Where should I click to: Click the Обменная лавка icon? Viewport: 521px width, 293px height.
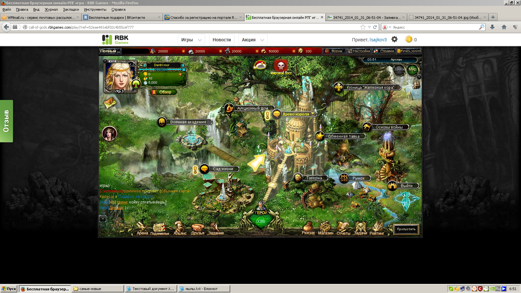[x=320, y=136]
